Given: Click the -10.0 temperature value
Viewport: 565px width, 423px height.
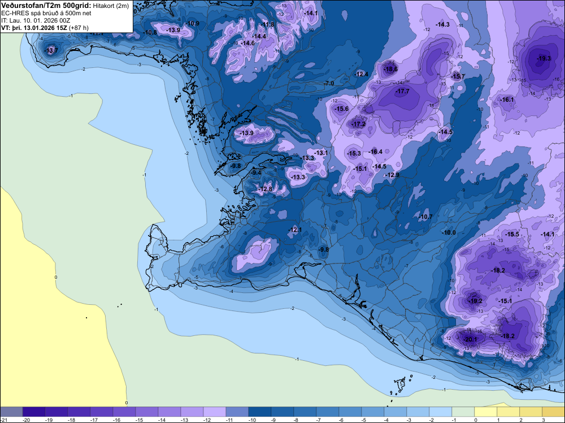Looking at the screenshot, I should click(x=449, y=232).
